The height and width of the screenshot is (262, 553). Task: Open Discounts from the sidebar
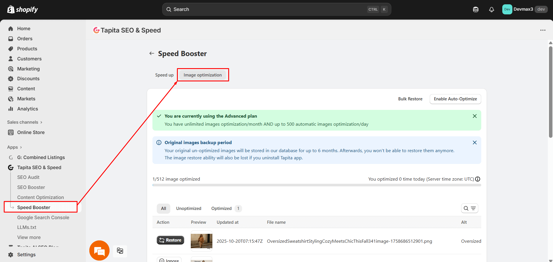click(x=29, y=79)
